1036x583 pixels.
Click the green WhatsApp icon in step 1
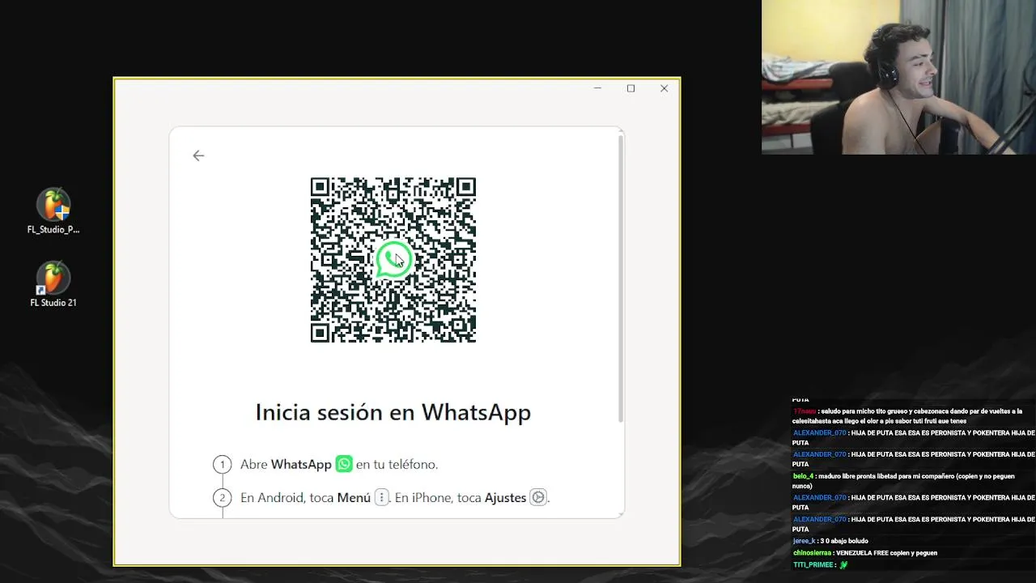point(344,464)
